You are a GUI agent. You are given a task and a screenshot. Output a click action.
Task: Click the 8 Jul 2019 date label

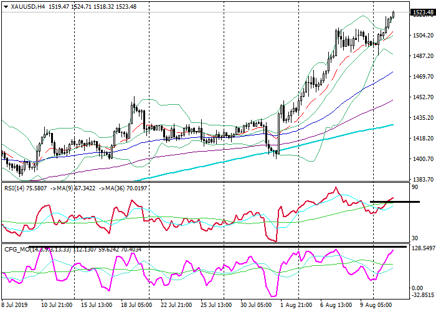tap(15, 306)
